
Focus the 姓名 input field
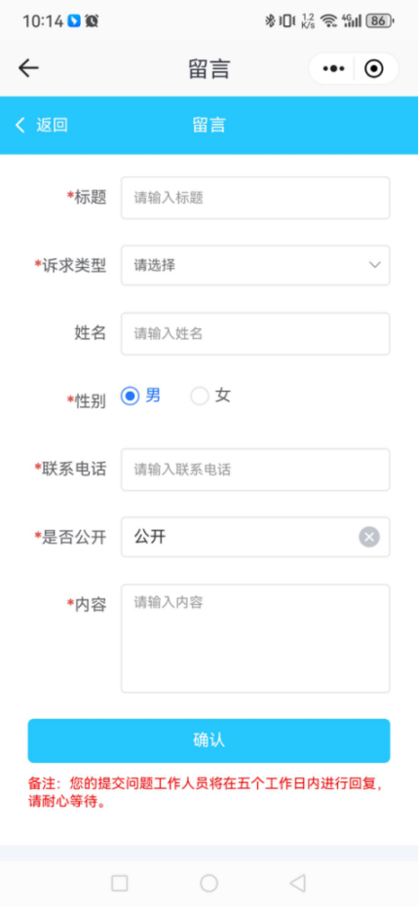click(255, 333)
